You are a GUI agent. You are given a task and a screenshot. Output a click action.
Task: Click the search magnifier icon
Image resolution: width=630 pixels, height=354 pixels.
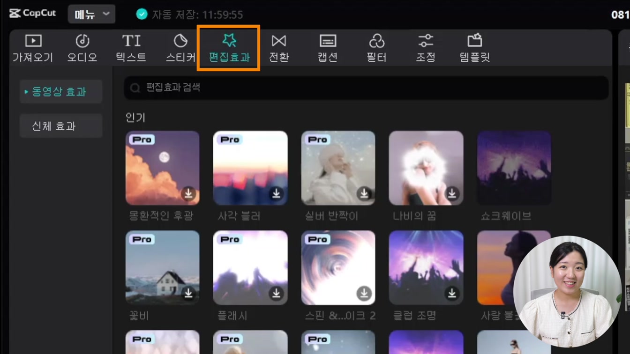pos(135,88)
